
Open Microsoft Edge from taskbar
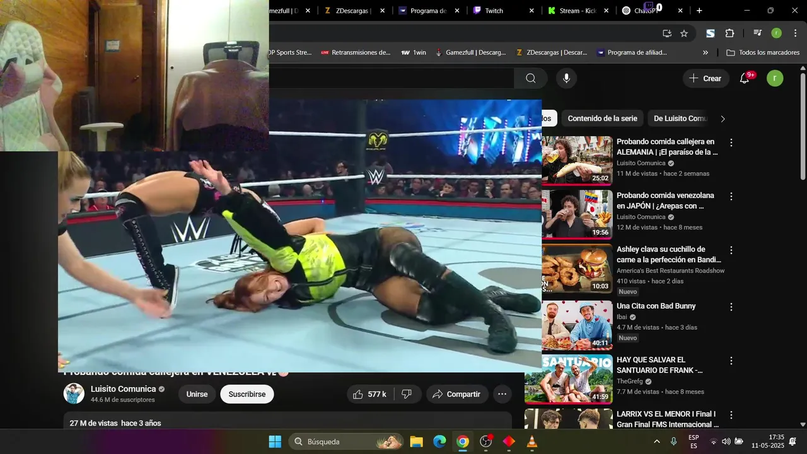(439, 441)
